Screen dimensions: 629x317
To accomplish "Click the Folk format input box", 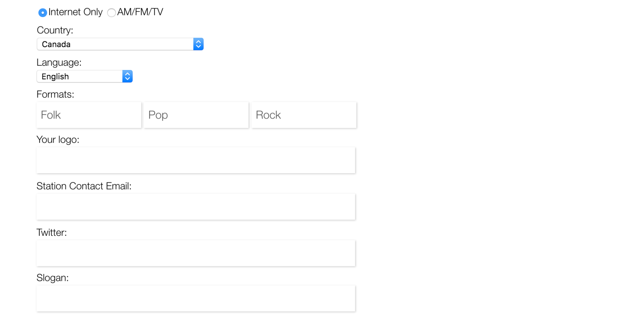I will [x=89, y=115].
